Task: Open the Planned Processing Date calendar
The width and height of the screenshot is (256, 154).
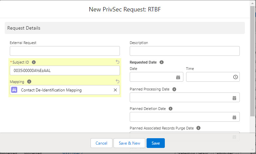Action: click(234, 98)
